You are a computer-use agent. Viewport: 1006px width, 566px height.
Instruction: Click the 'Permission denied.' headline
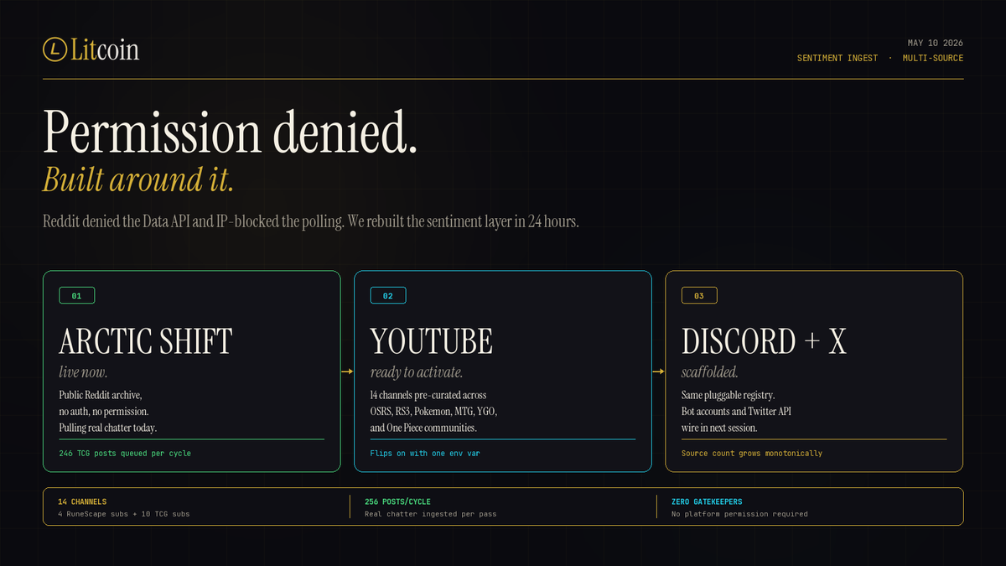[x=231, y=132]
